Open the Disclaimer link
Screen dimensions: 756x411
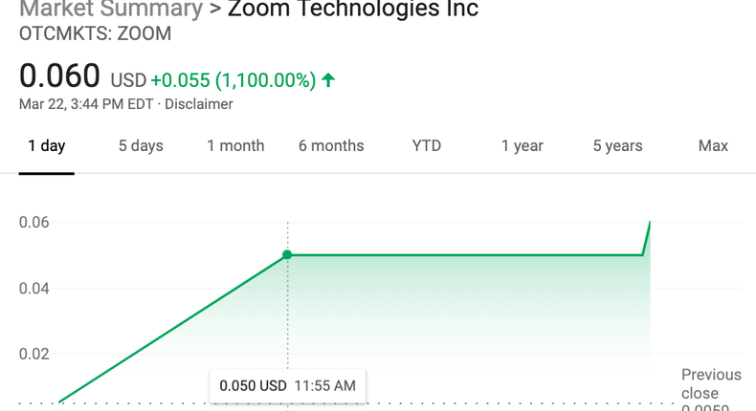tap(199, 104)
